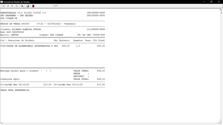Click the PEDIDO DE VENDA 000004 header text
Image resolution: width=223 pixels, height=125 pixels.
pos(15,24)
